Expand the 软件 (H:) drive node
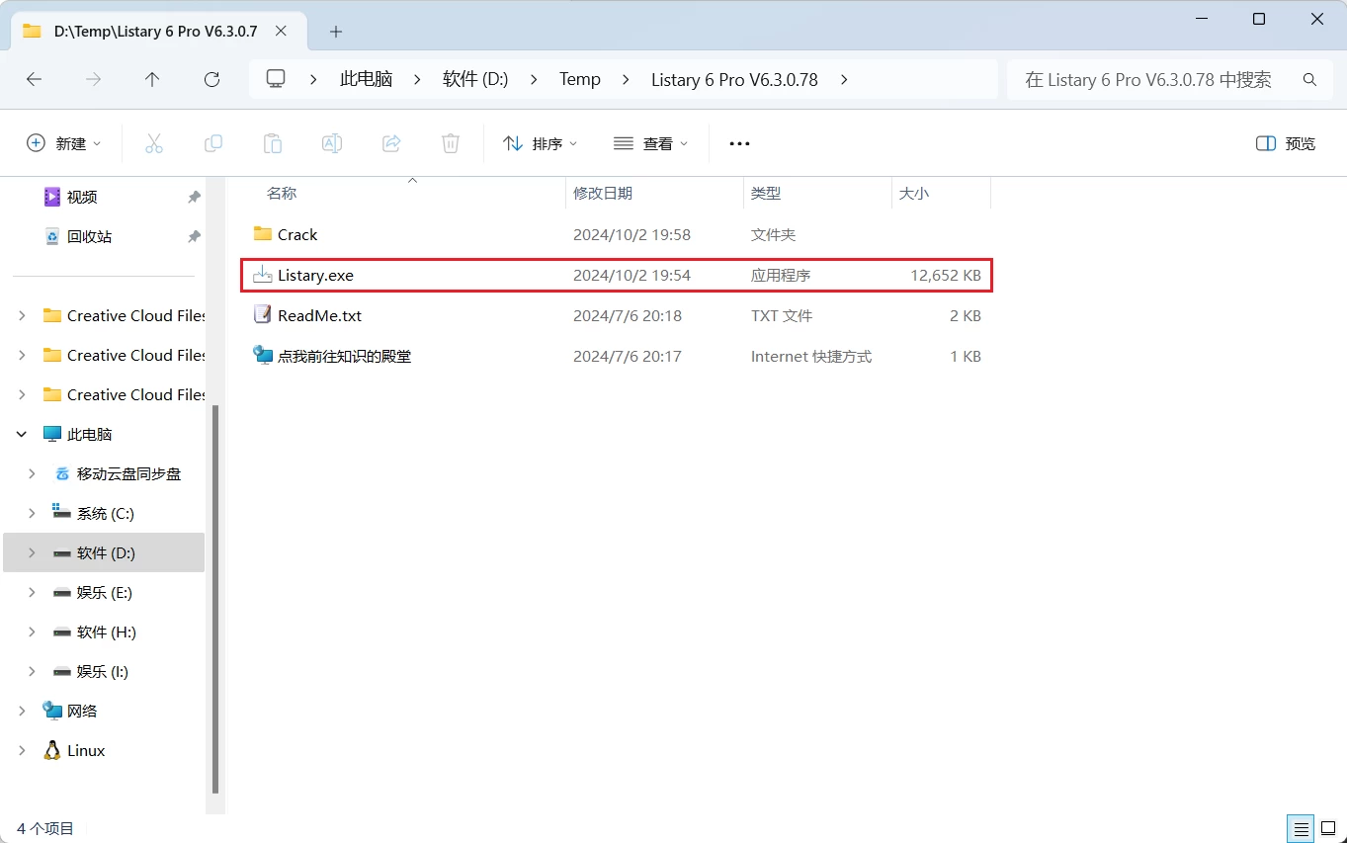Screen dimensions: 1347x843 coord(32,632)
